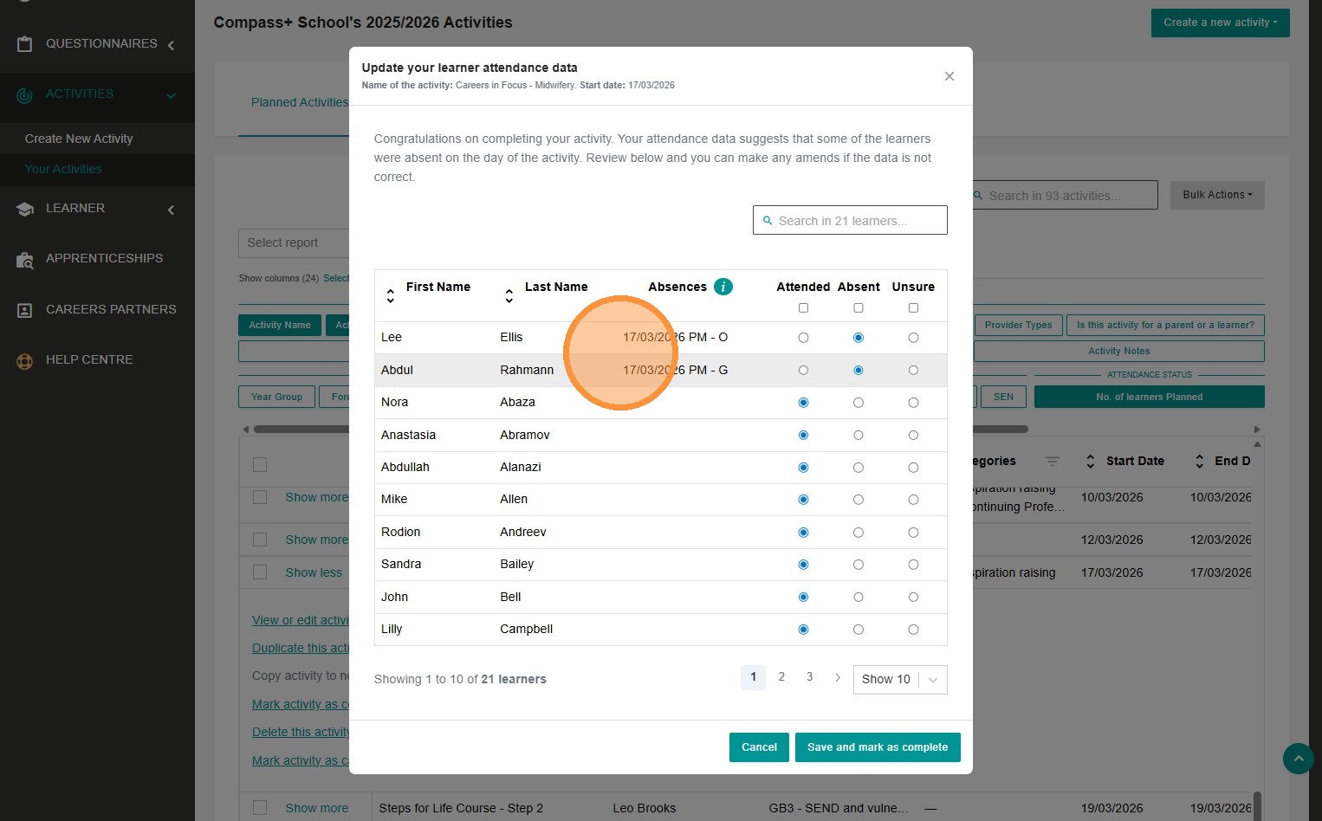
Task: Collapse the Activities sidebar section chevron
Action: tap(171, 95)
